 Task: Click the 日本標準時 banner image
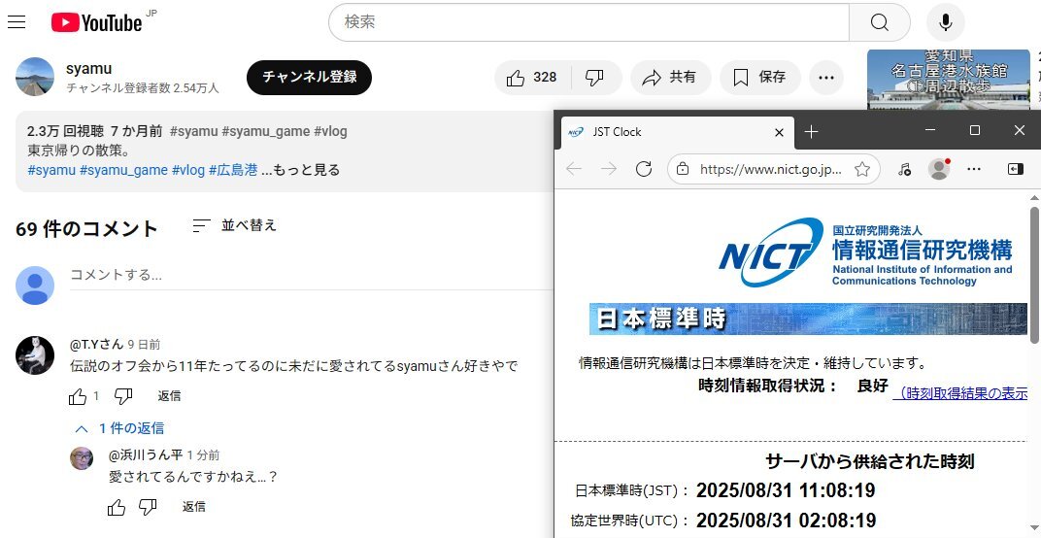[808, 319]
